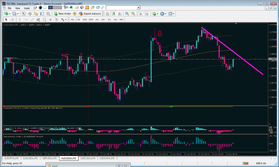Click the New Order button
279x167 pixels.
point(62,14)
